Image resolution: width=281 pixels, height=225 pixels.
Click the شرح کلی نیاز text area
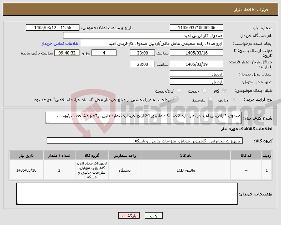coord(144,118)
